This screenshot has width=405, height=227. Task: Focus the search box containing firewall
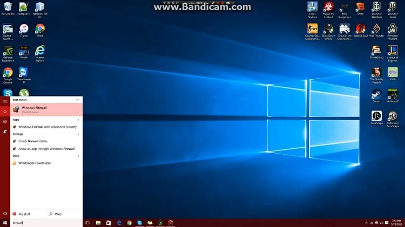tap(46, 223)
